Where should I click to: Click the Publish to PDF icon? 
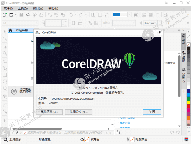pyautogui.click(x=106, y=15)
